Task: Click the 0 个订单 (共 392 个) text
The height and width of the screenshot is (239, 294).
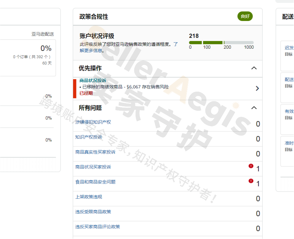Action: (32, 57)
